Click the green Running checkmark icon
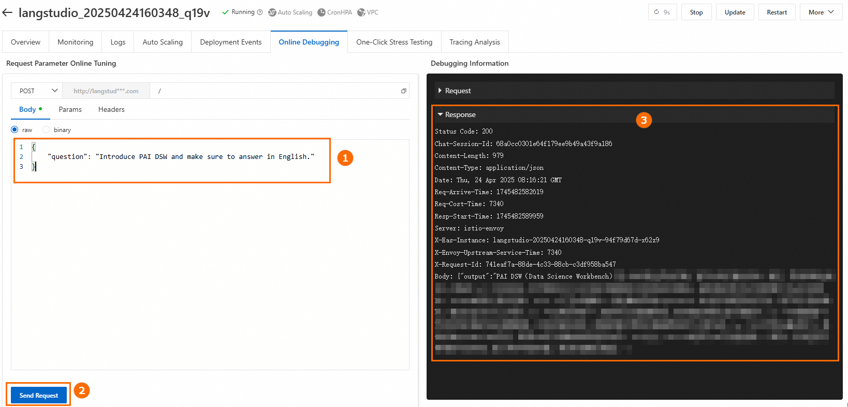 click(225, 12)
